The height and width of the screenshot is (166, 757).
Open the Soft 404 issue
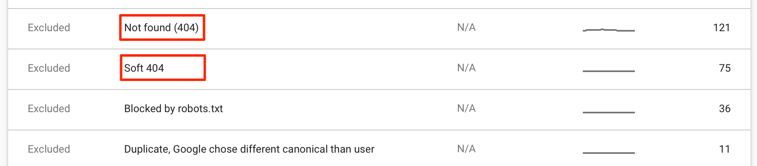[x=144, y=68]
